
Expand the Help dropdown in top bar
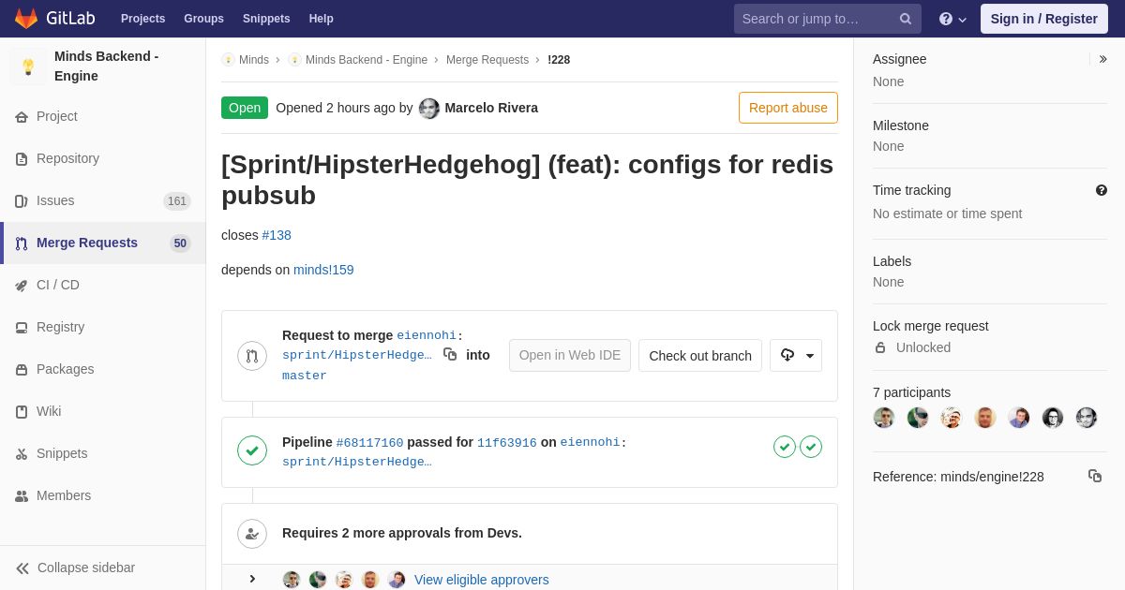tap(952, 19)
